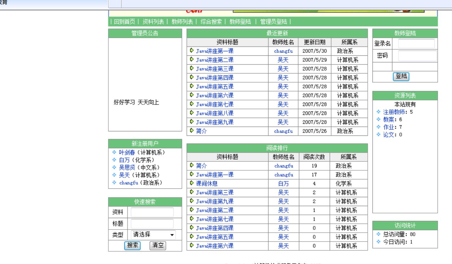Open the 类型 dropdown showing 请选择
The image size is (452, 264).
(x=153, y=235)
